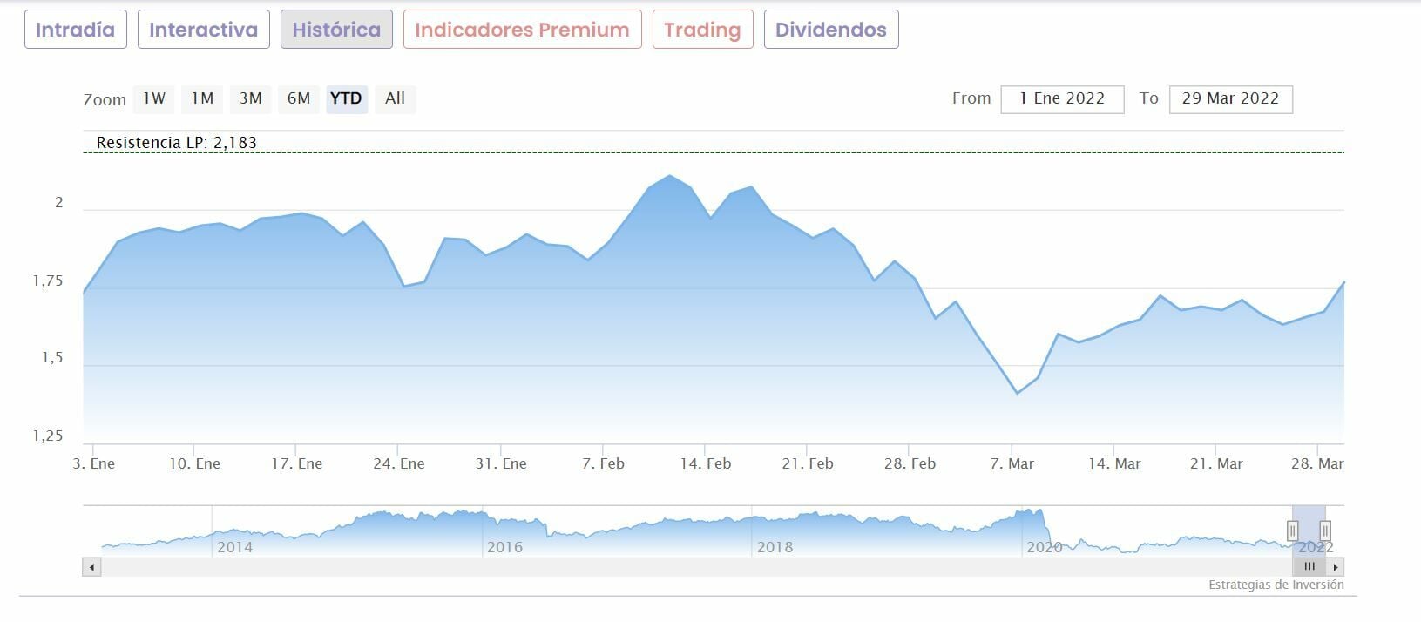The width and height of the screenshot is (1421, 622).
Task: Set zoom range to 1M
Action: [202, 98]
